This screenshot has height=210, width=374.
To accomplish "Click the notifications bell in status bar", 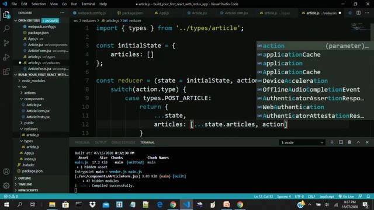I will coord(368,197).
